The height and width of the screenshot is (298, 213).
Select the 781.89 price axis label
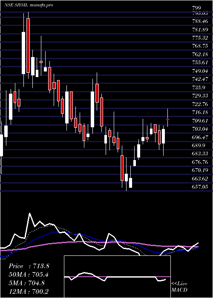pos(200,29)
